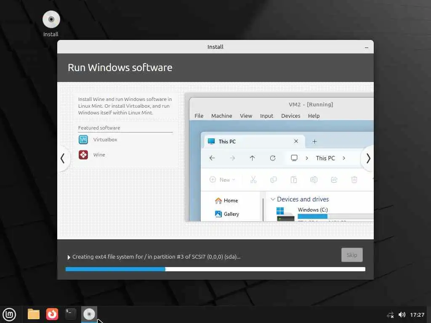Viewport: 431px width, 323px height.
Task: Click the Cut scissors icon
Action: (x=253, y=180)
